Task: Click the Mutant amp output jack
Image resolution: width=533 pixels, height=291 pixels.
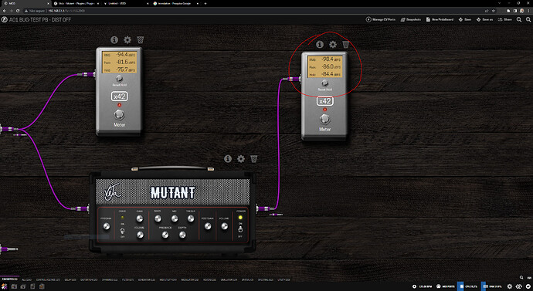Action: (x=258, y=208)
